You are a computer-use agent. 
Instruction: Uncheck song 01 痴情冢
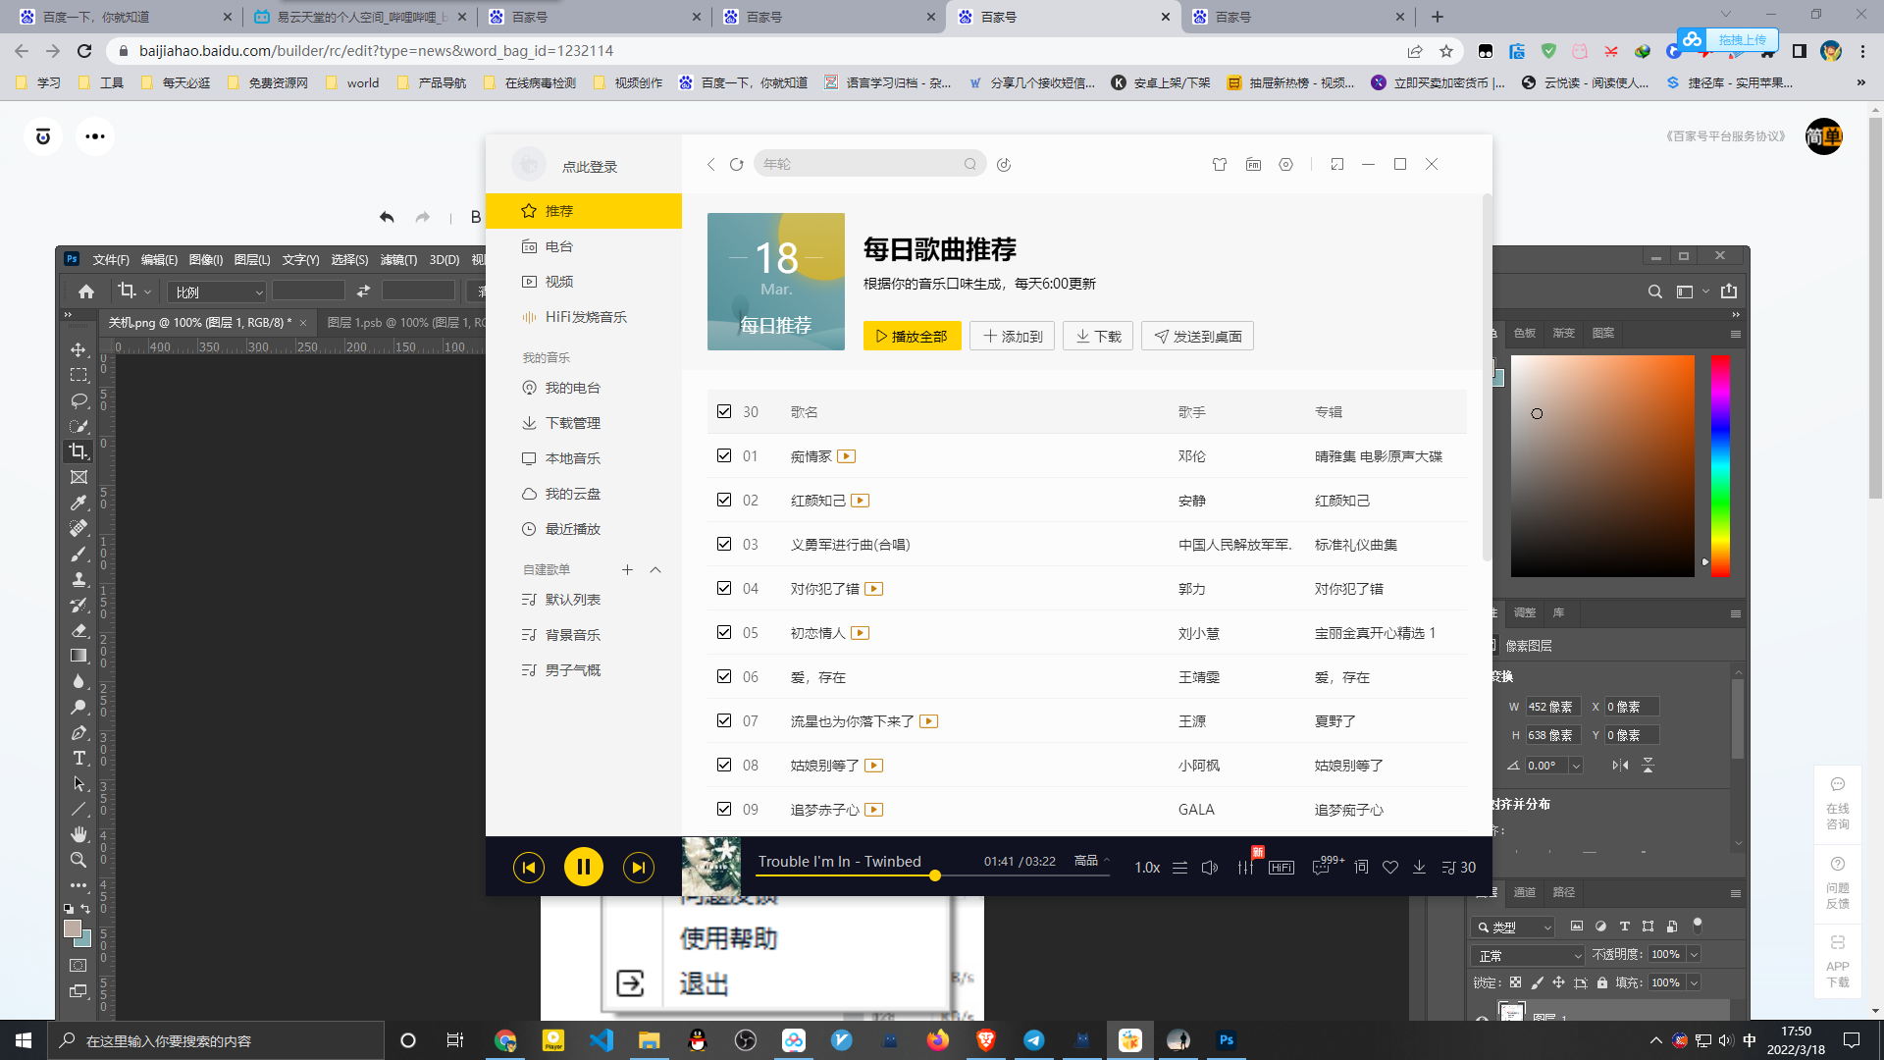click(x=724, y=455)
